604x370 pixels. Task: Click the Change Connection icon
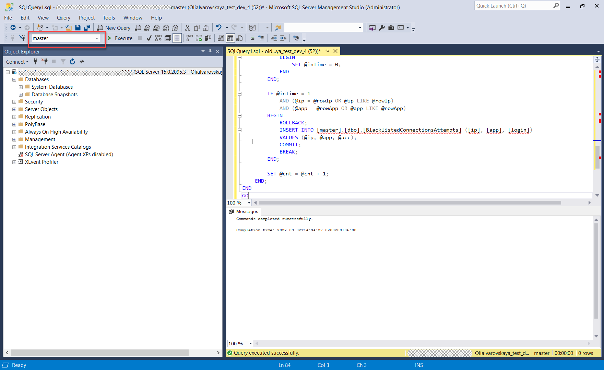coord(22,38)
